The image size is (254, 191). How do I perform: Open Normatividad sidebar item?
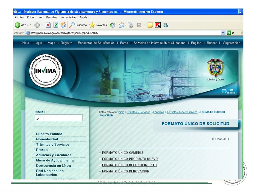[47, 139]
